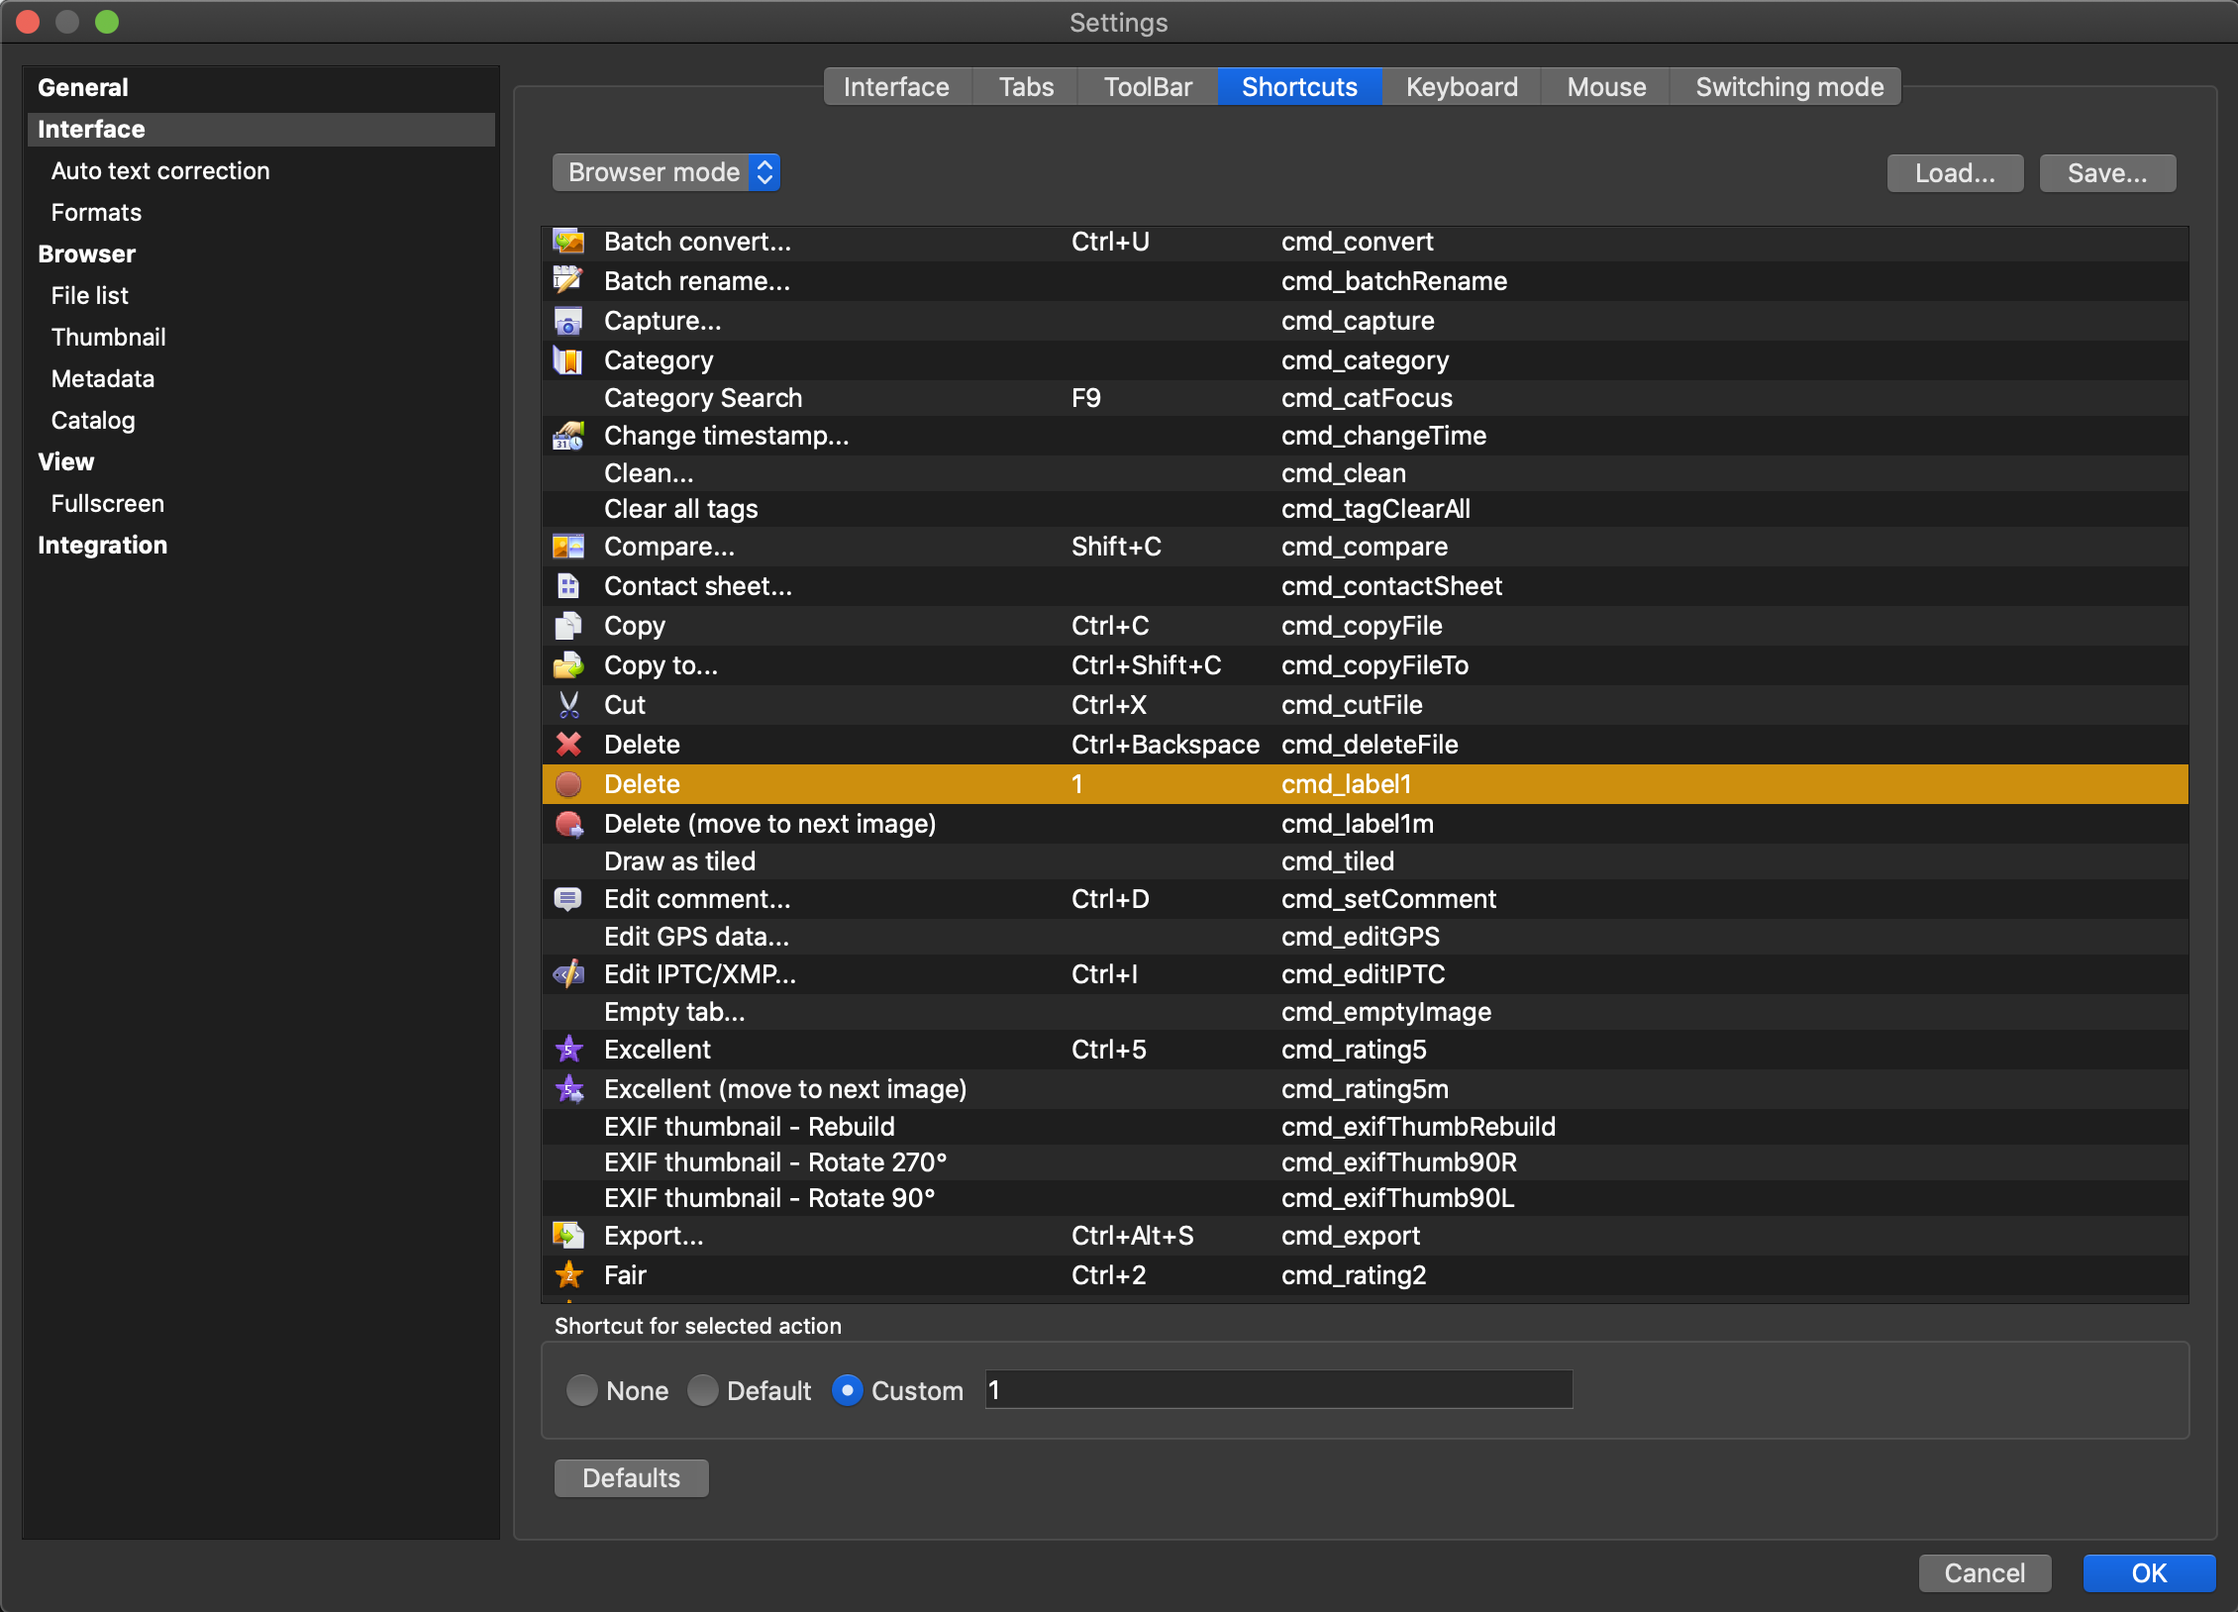
Task: Open the ToolBar tab
Action: point(1148,87)
